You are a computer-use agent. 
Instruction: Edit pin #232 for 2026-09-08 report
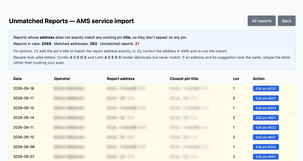[266, 147]
